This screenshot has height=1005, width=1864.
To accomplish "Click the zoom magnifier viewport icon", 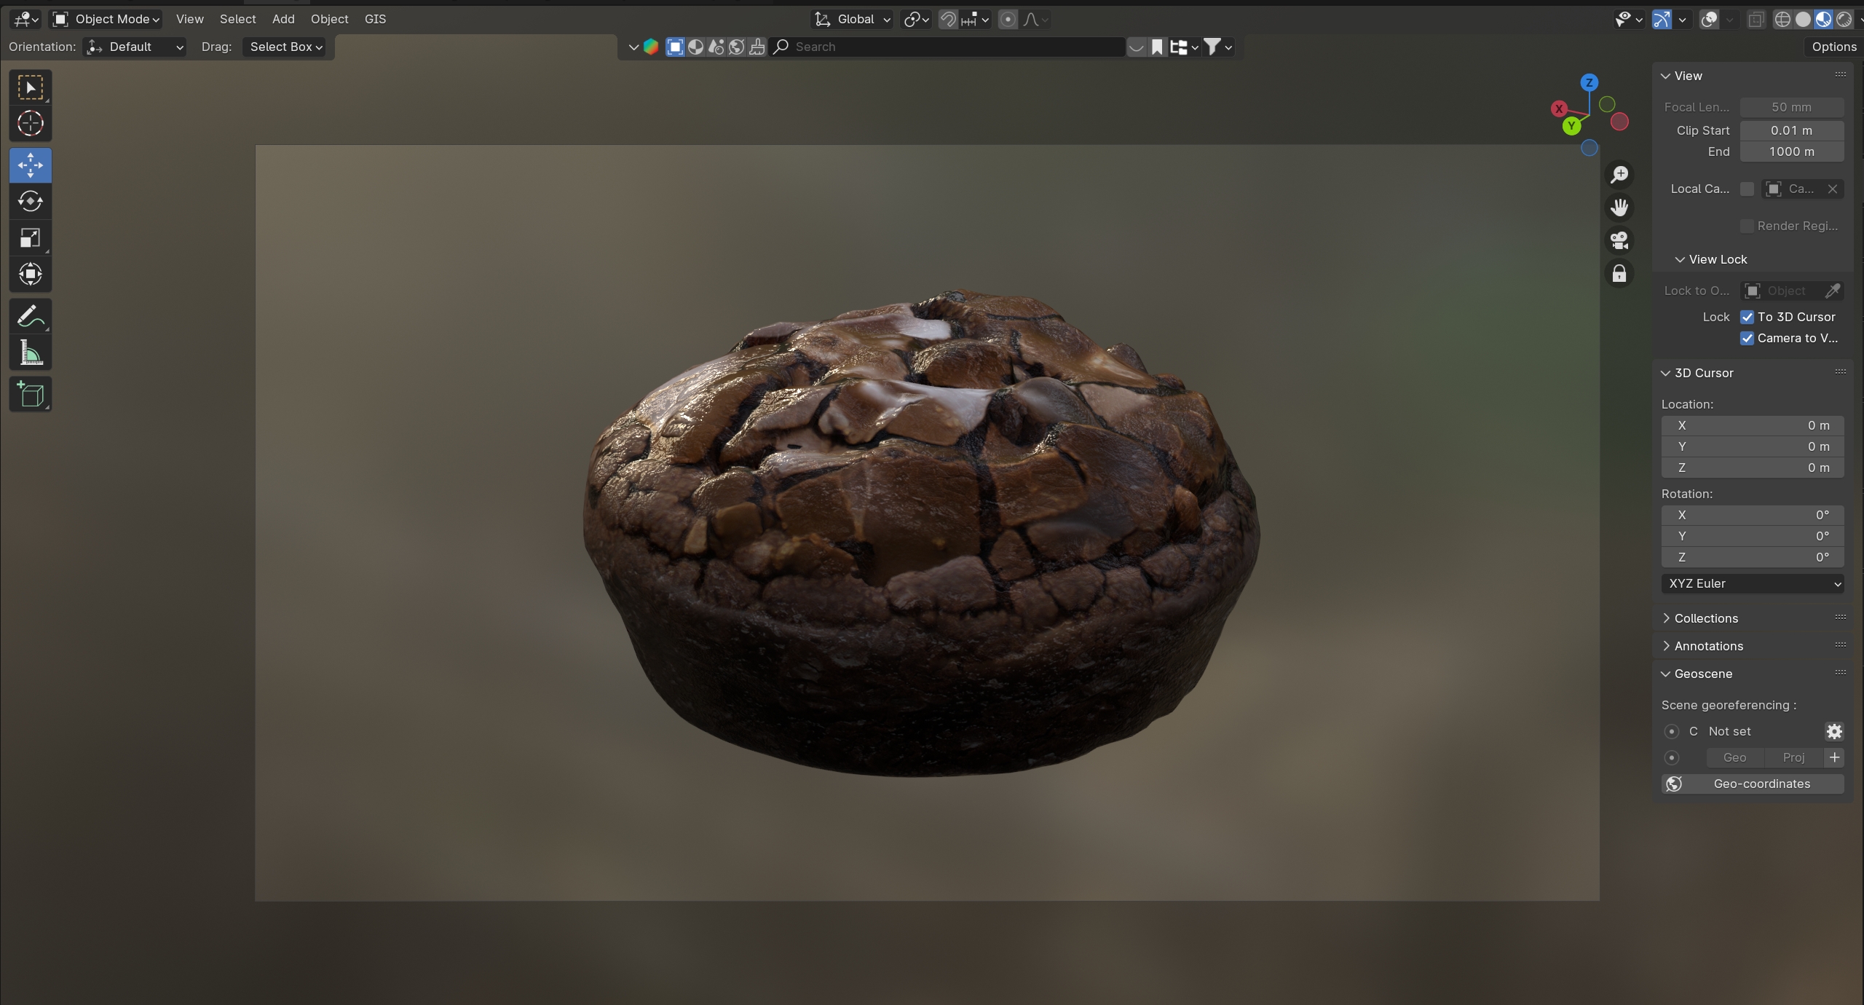I will [1619, 175].
